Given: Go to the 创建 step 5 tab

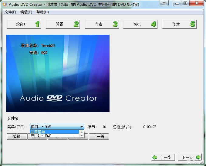Looking at the screenshot, I should click(179, 24).
